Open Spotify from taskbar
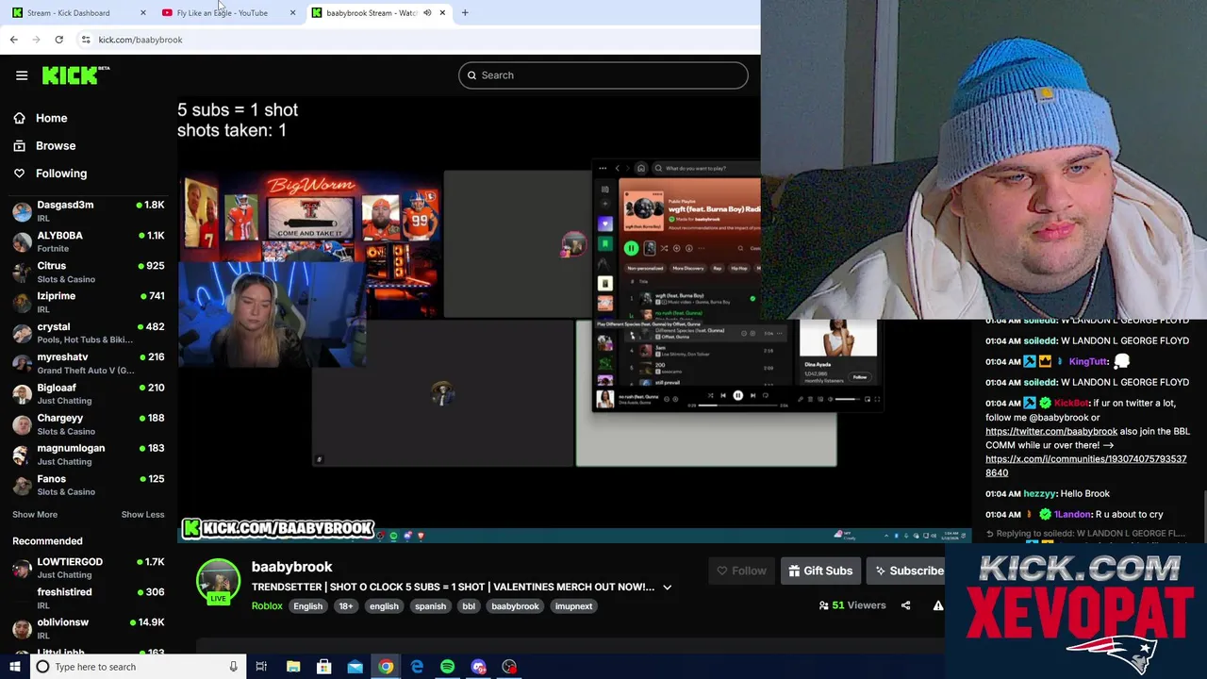This screenshot has width=1207, height=679. (447, 667)
